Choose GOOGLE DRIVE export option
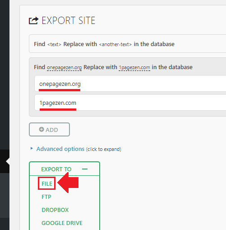 click(62, 223)
